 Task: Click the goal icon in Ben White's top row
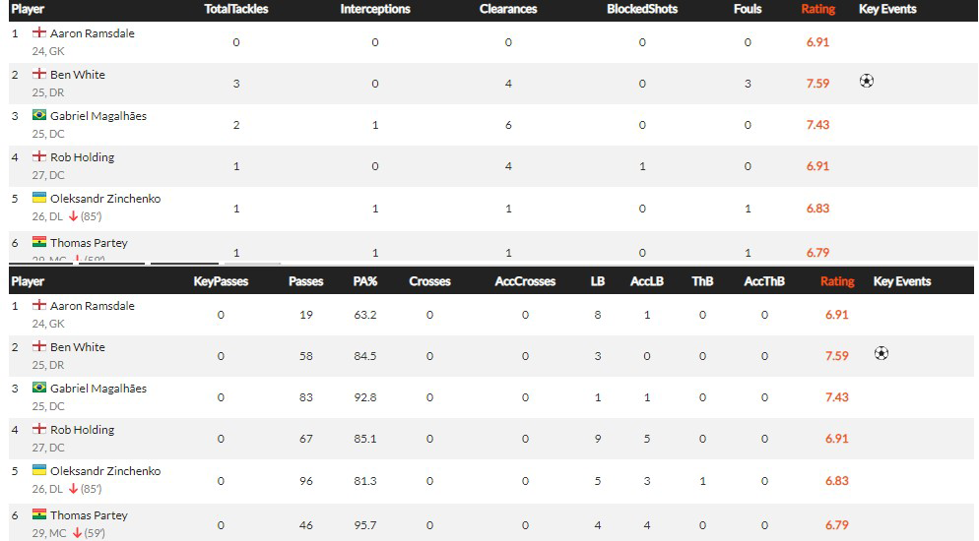[x=866, y=81]
